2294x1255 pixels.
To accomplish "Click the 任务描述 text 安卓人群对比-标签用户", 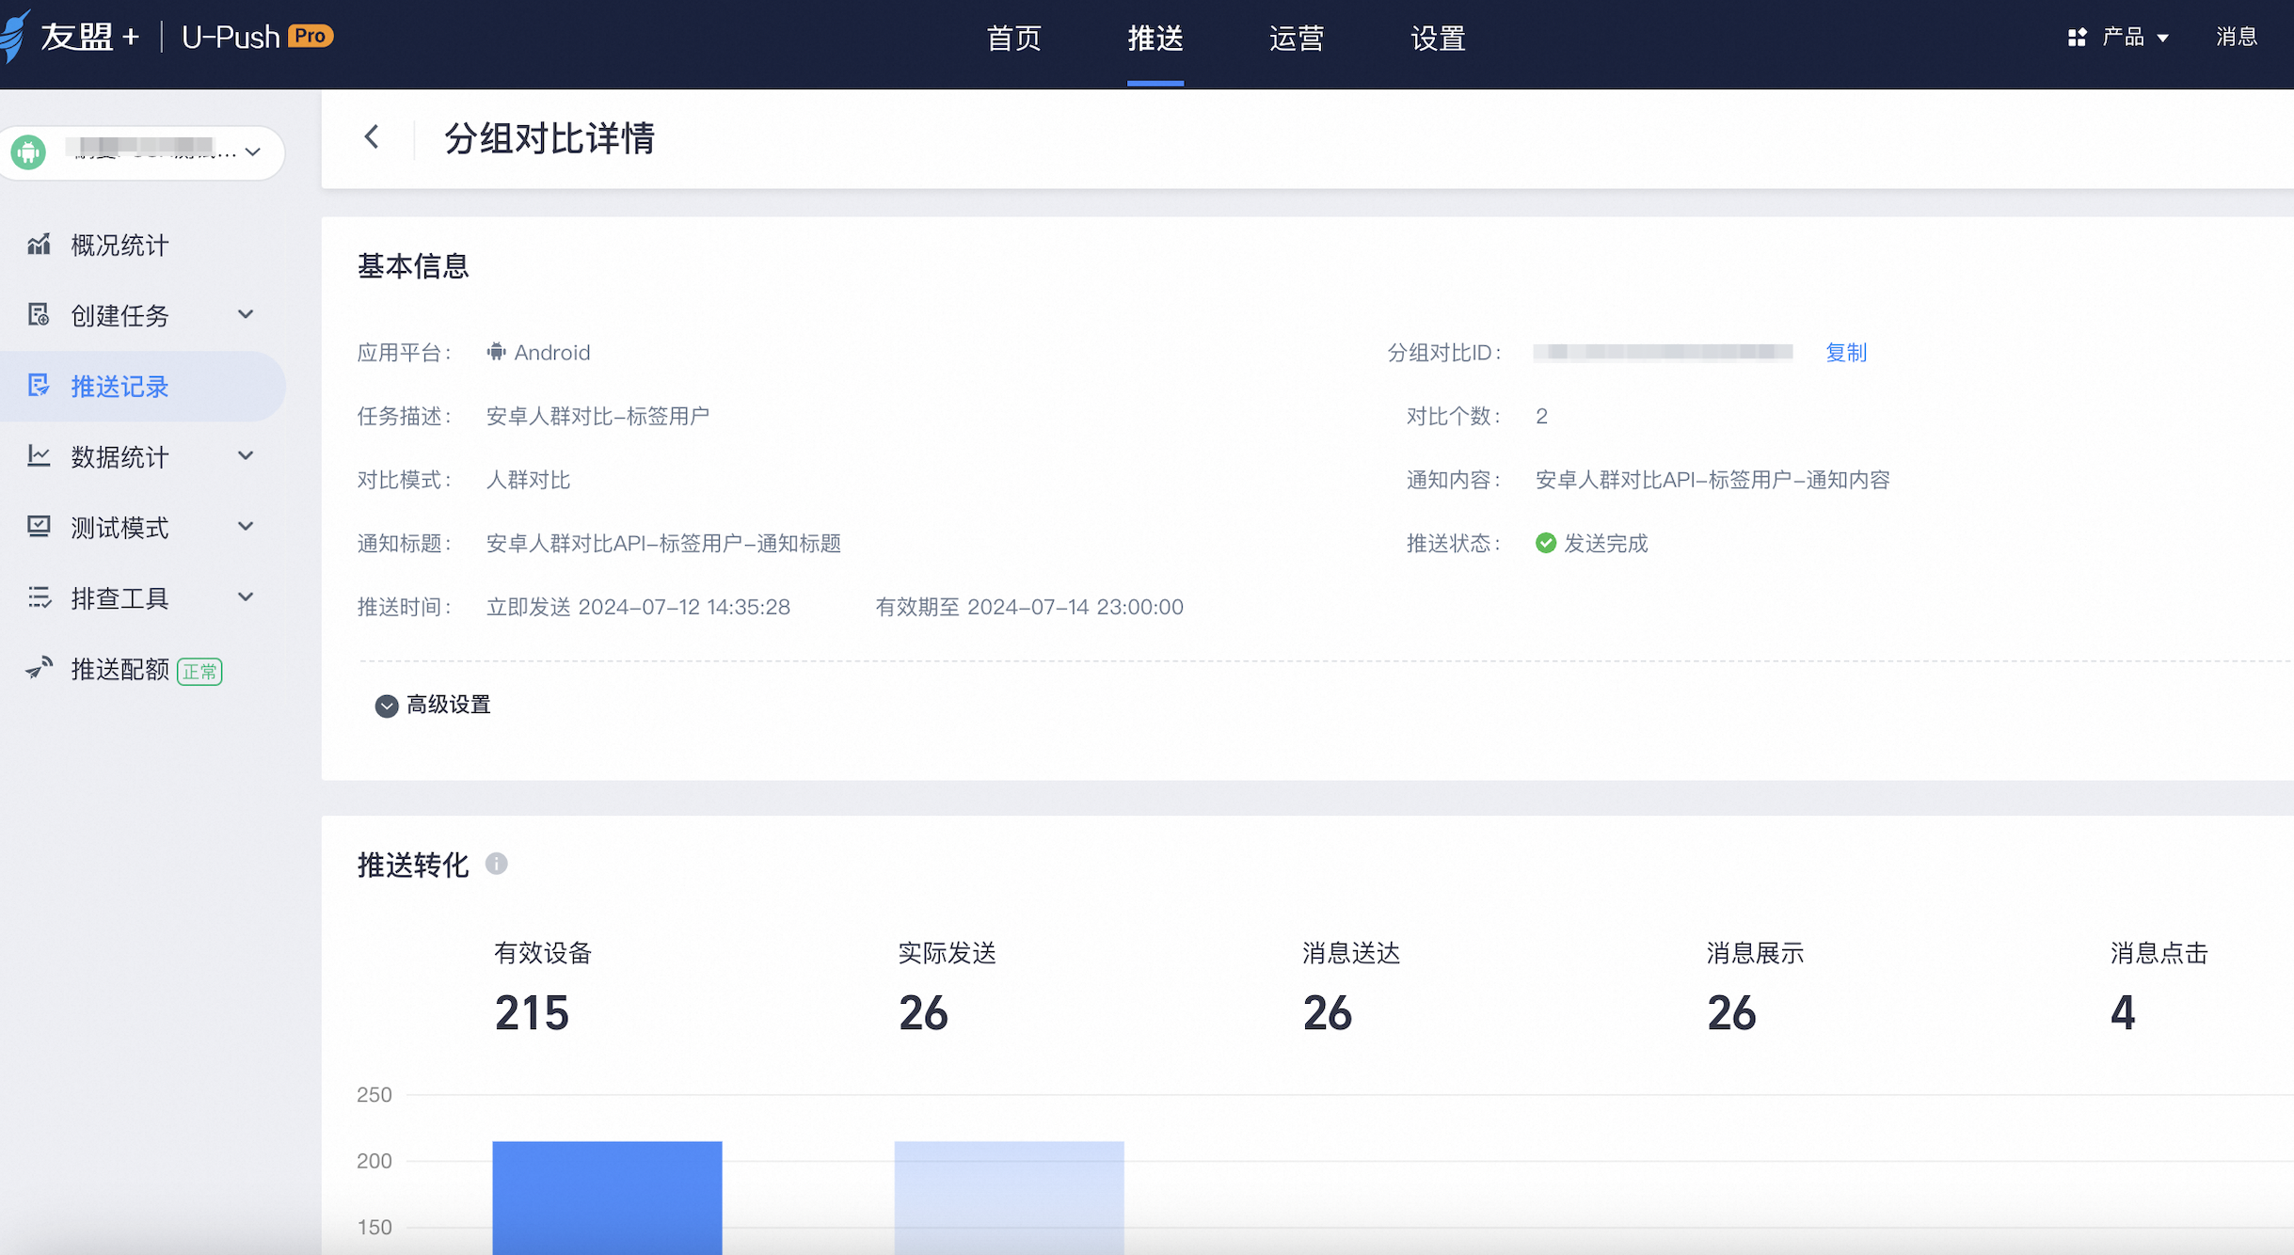I will pos(597,416).
